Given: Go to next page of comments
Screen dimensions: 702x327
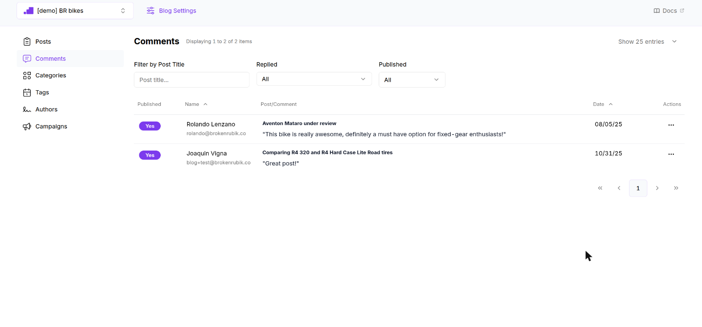Looking at the screenshot, I should (657, 188).
